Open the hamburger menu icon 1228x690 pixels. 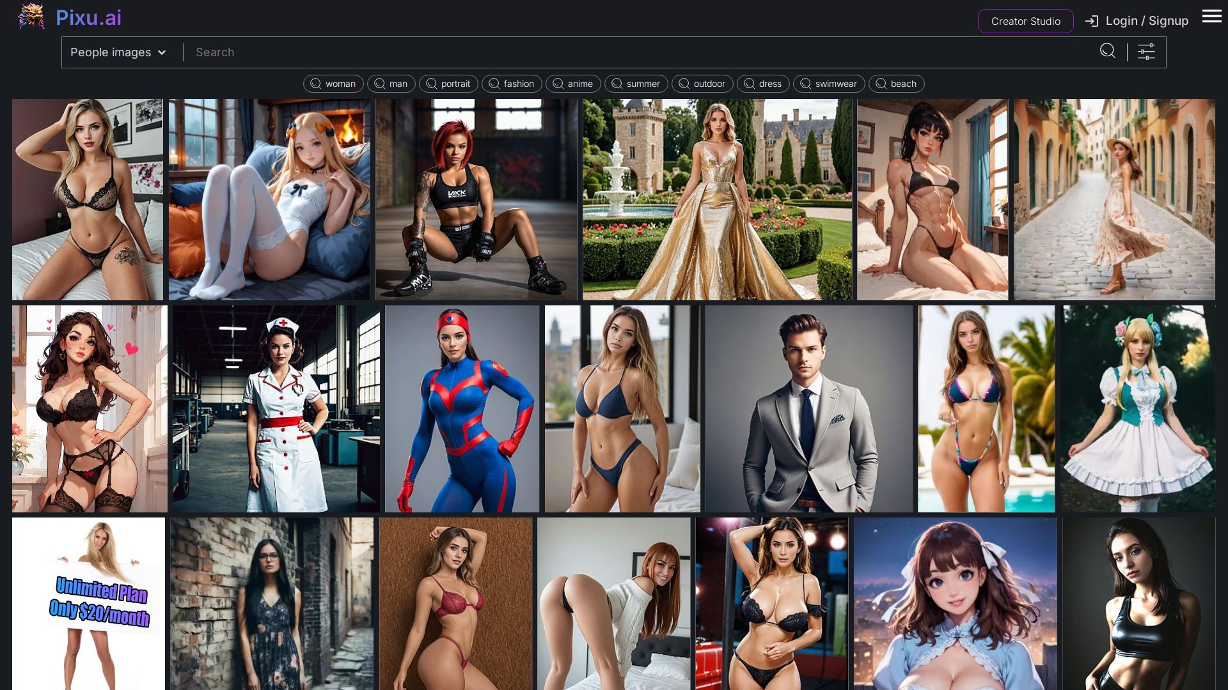click(1211, 17)
